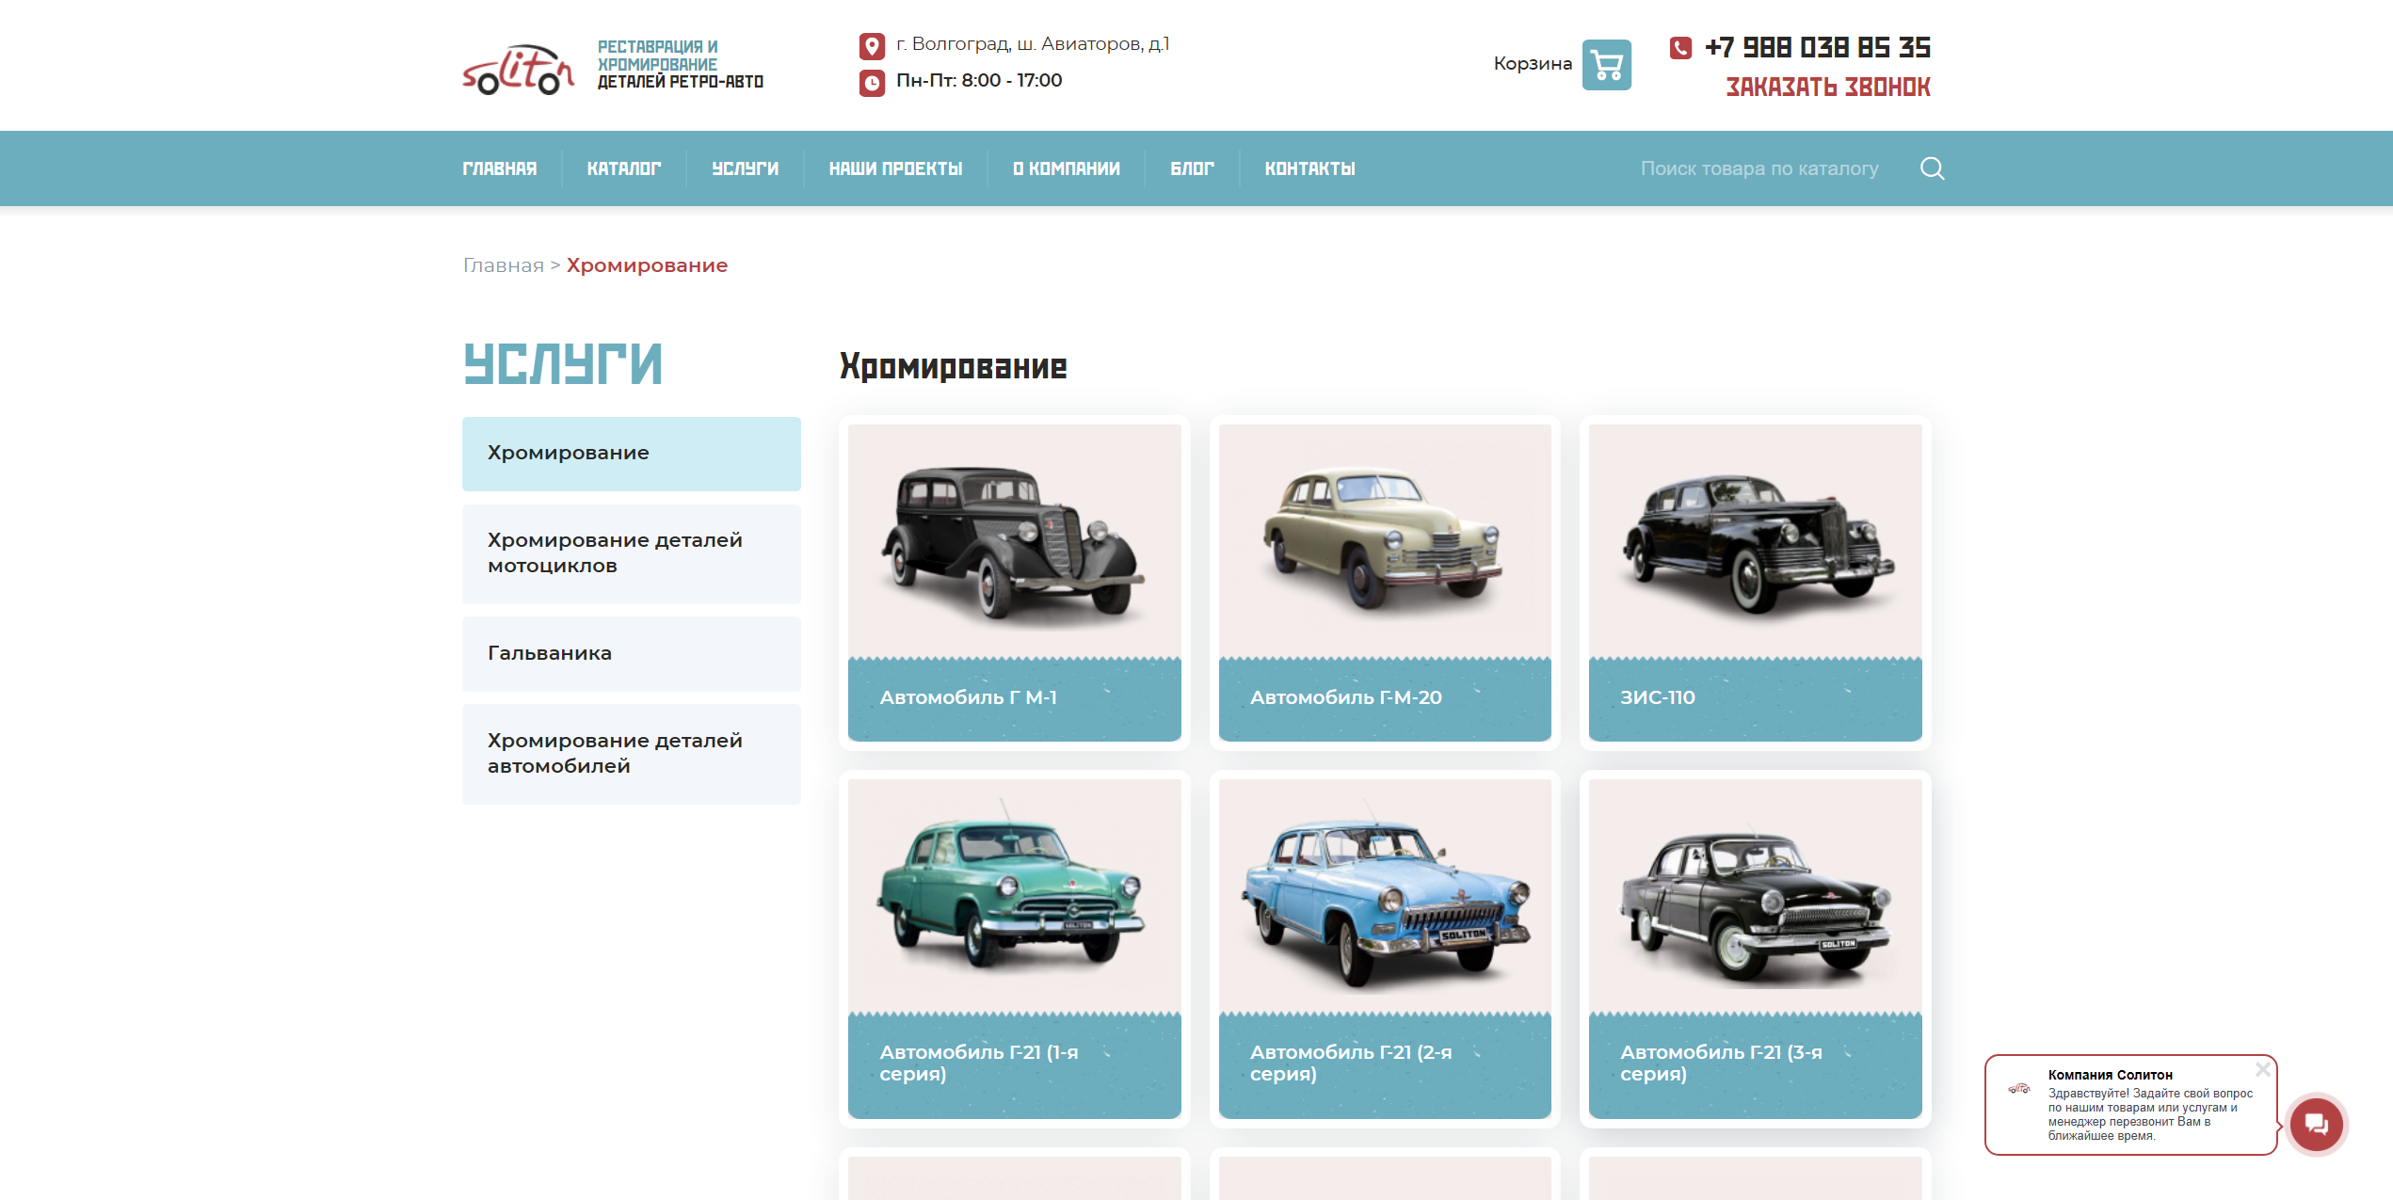Image resolution: width=2393 pixels, height=1200 pixels.
Task: Select Хромирование деталей автомобилей sidebar item
Action: [x=632, y=754]
